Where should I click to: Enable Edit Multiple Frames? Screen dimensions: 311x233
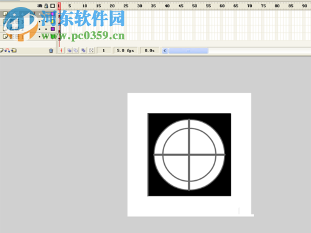[x=83, y=50]
